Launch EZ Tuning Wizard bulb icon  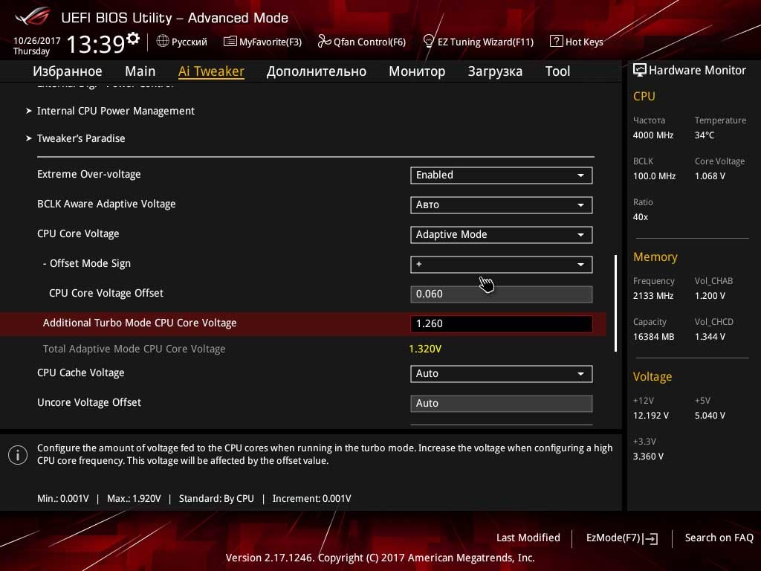[x=428, y=42]
